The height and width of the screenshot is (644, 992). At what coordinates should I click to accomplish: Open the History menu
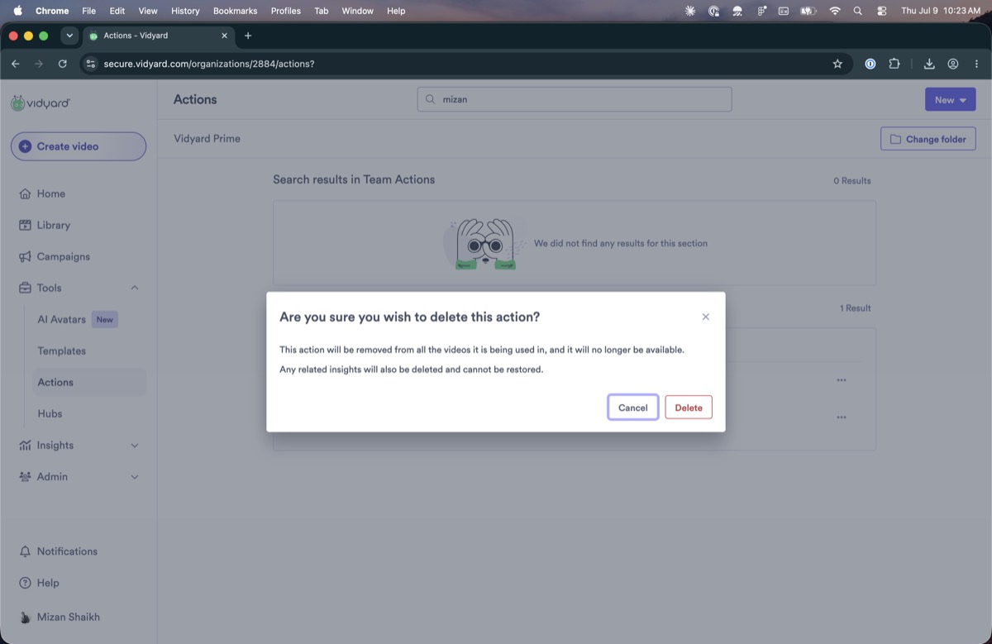[185, 11]
